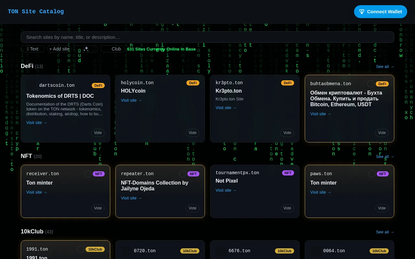Click the "631 Sites Currently Online In Base" text
This screenshot has height=259, width=415.
pos(161,49)
